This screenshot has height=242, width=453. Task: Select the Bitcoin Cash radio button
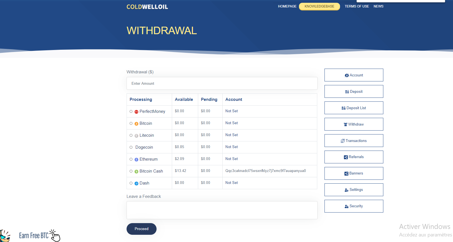point(131,171)
